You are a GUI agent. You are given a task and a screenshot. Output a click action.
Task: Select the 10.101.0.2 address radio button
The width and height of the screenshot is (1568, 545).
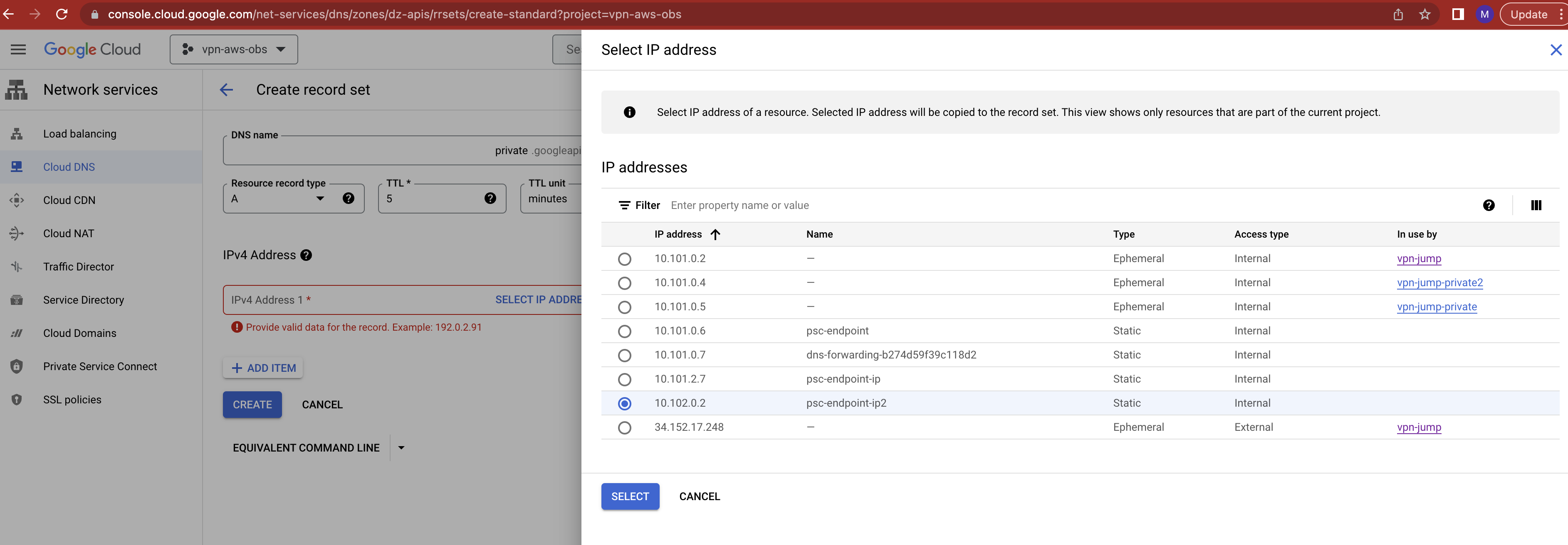coord(625,258)
